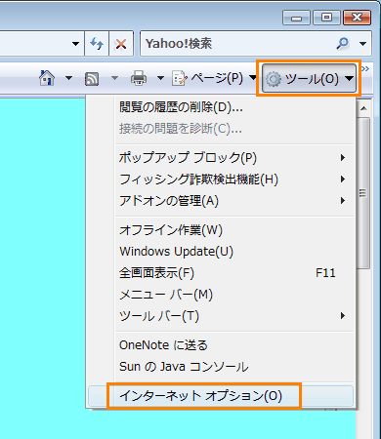Click in the Yahoo!検索 search box
Screen dimensions: 381x439
pyautogui.click(x=236, y=44)
